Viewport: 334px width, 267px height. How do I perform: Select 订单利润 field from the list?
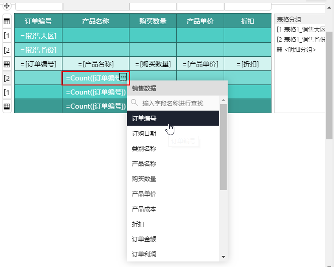coord(144,254)
